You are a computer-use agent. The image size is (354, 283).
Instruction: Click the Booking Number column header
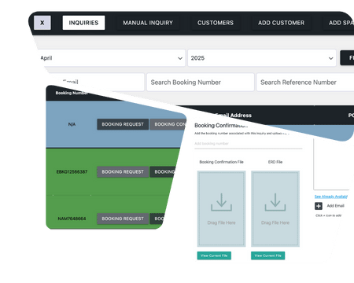[72, 93]
